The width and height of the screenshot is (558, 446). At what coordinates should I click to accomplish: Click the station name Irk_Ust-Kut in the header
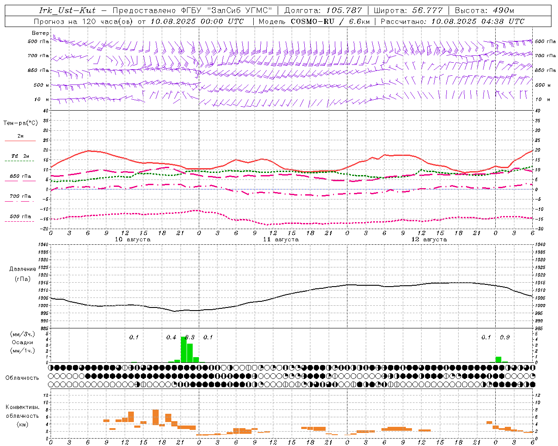pos(68,10)
